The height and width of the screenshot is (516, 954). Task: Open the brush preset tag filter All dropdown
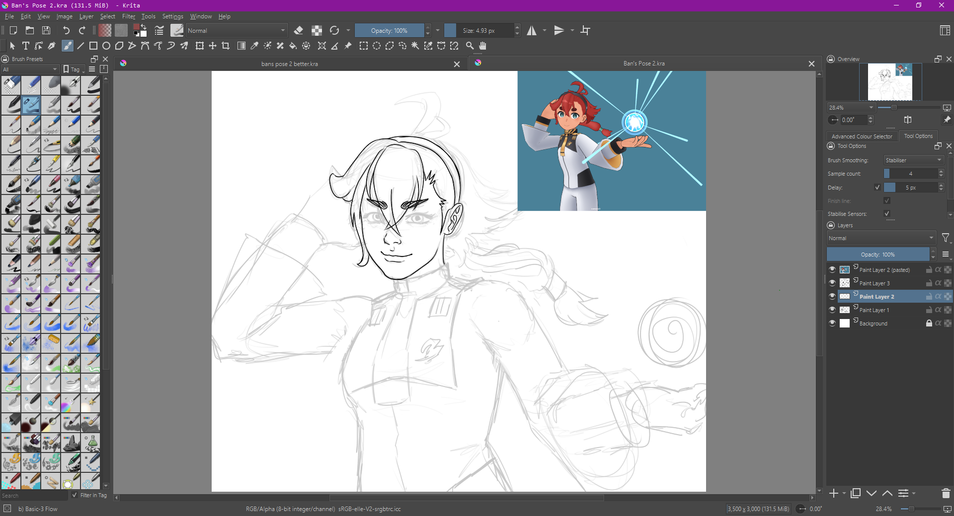tap(30, 69)
